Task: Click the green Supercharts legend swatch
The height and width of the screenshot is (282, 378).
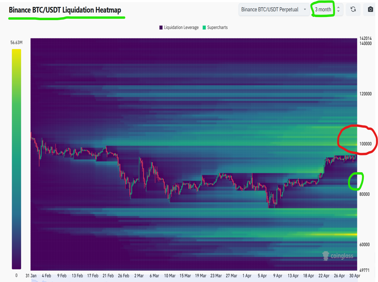Action: (203, 28)
